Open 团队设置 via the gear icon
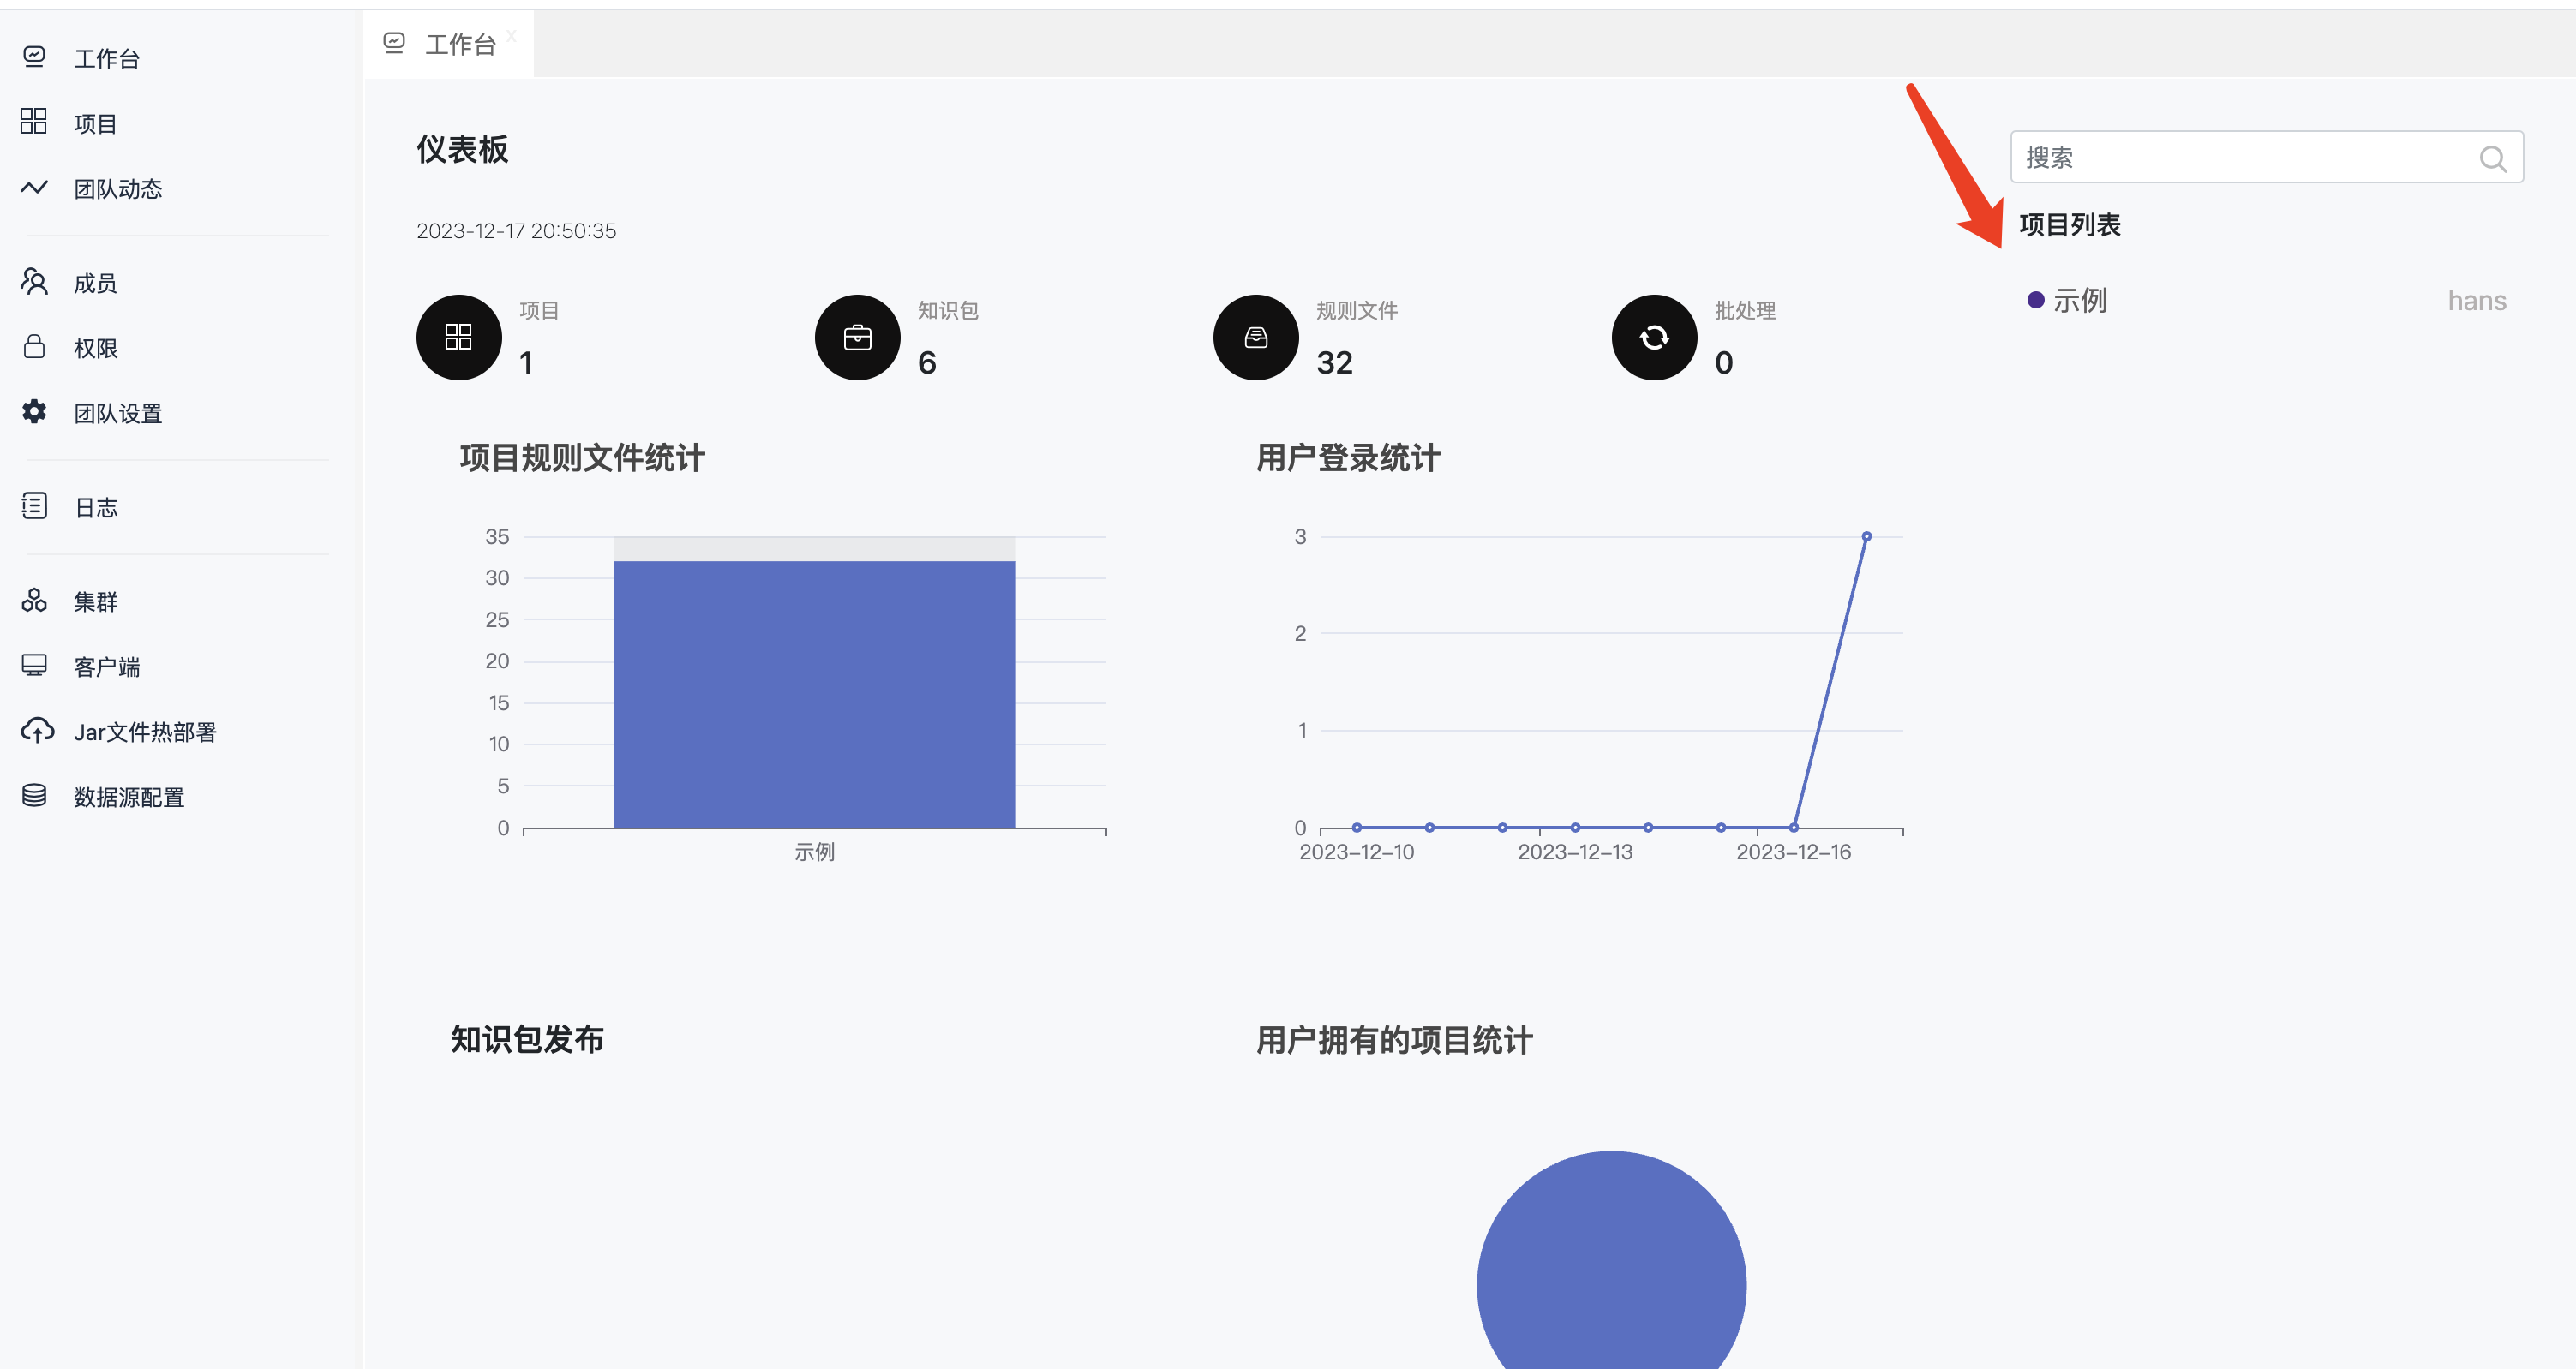2576x1369 pixels. click(x=34, y=412)
